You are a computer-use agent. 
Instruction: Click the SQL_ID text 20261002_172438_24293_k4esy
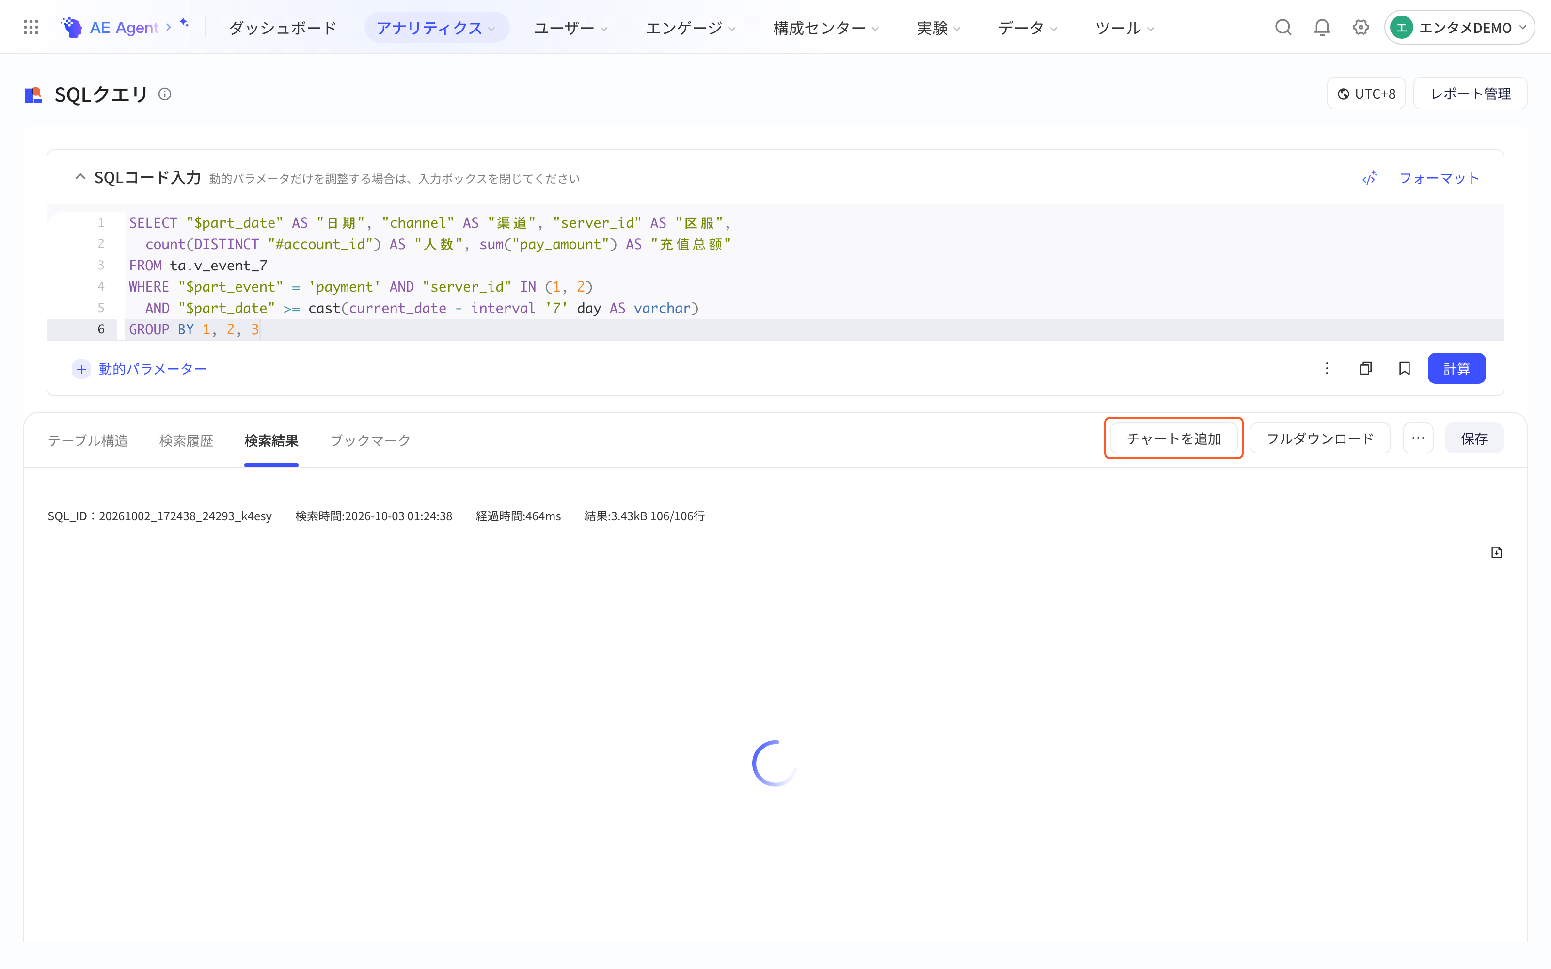pyautogui.click(x=159, y=516)
